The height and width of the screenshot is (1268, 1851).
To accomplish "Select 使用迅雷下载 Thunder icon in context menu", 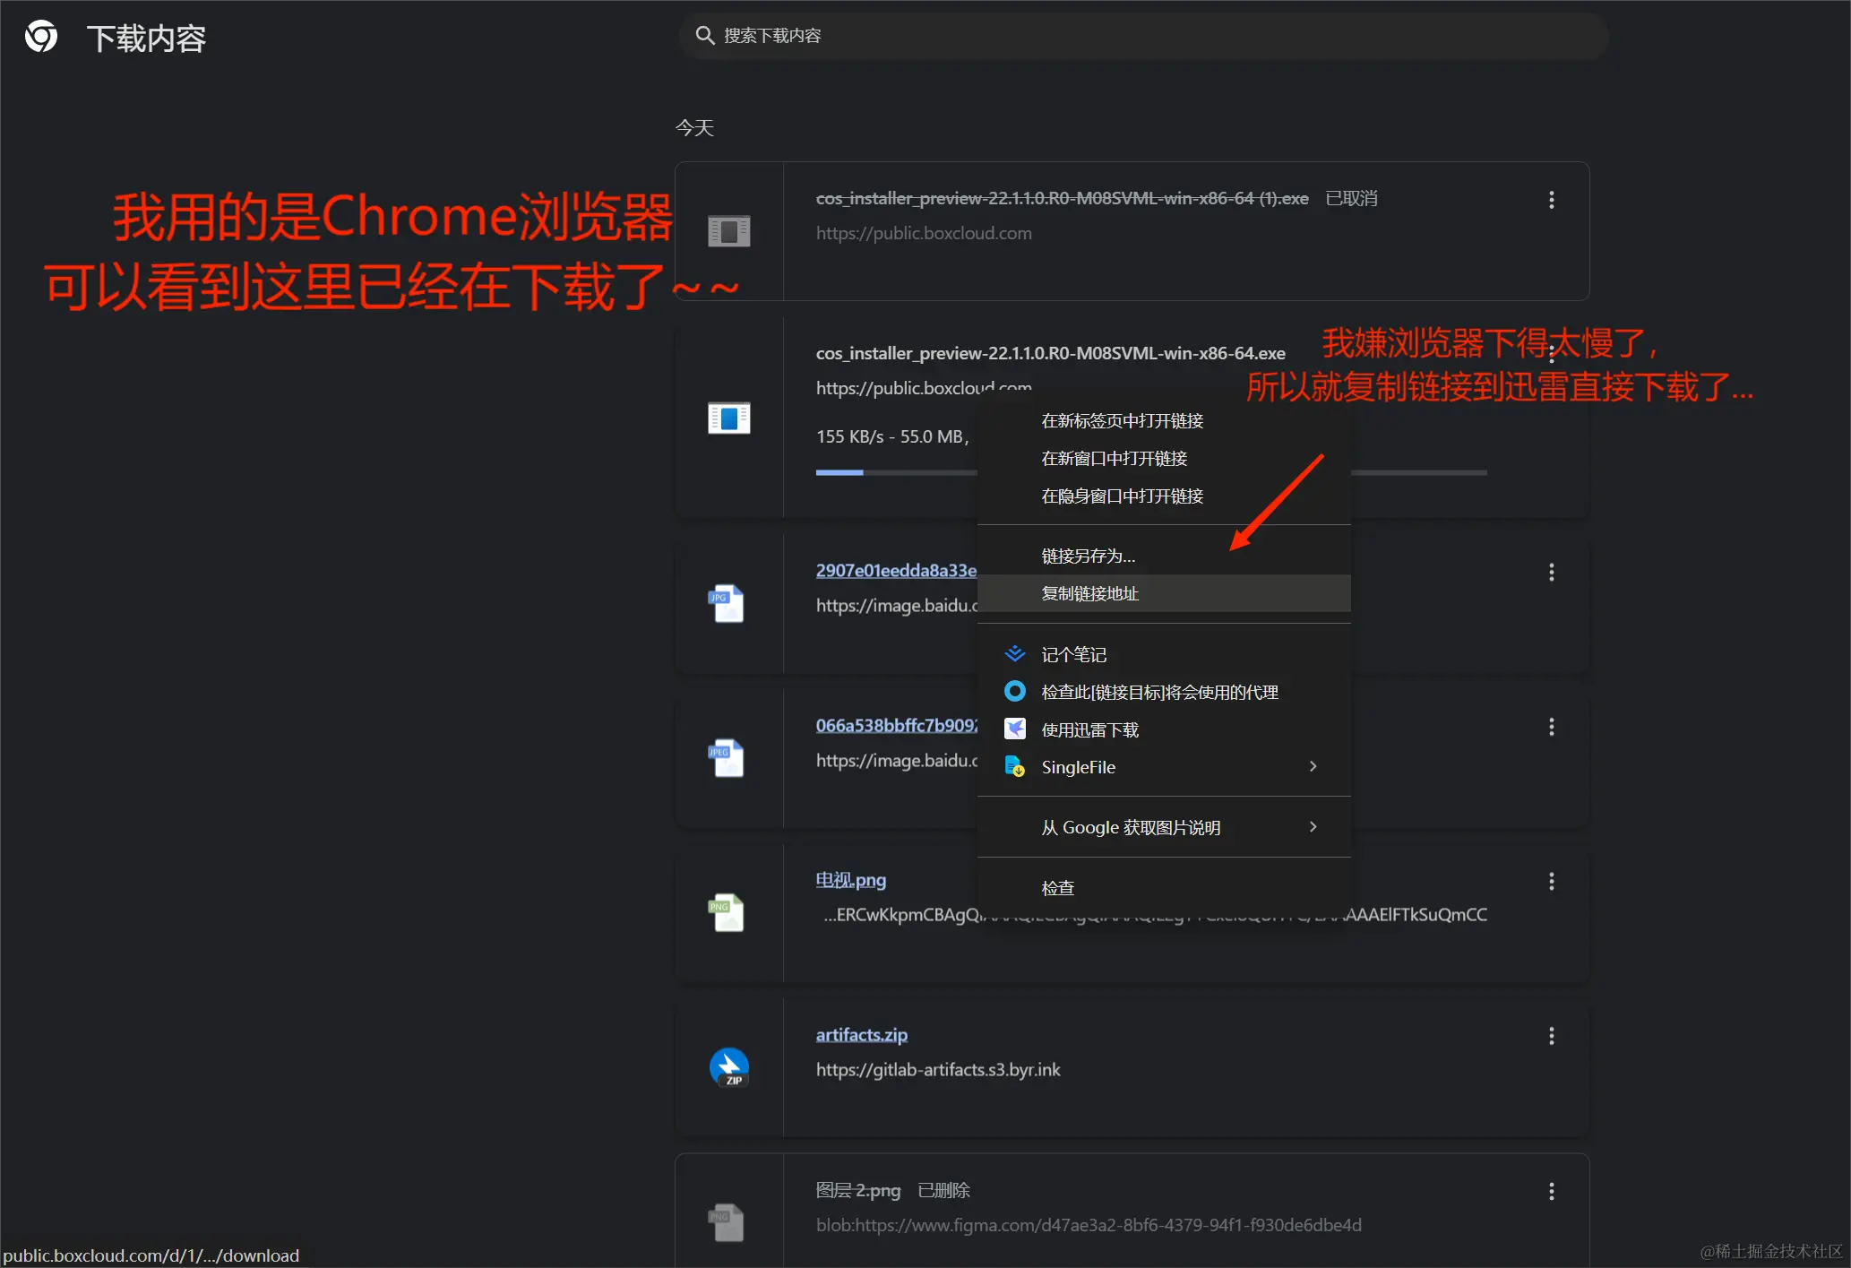I will click(x=1015, y=729).
